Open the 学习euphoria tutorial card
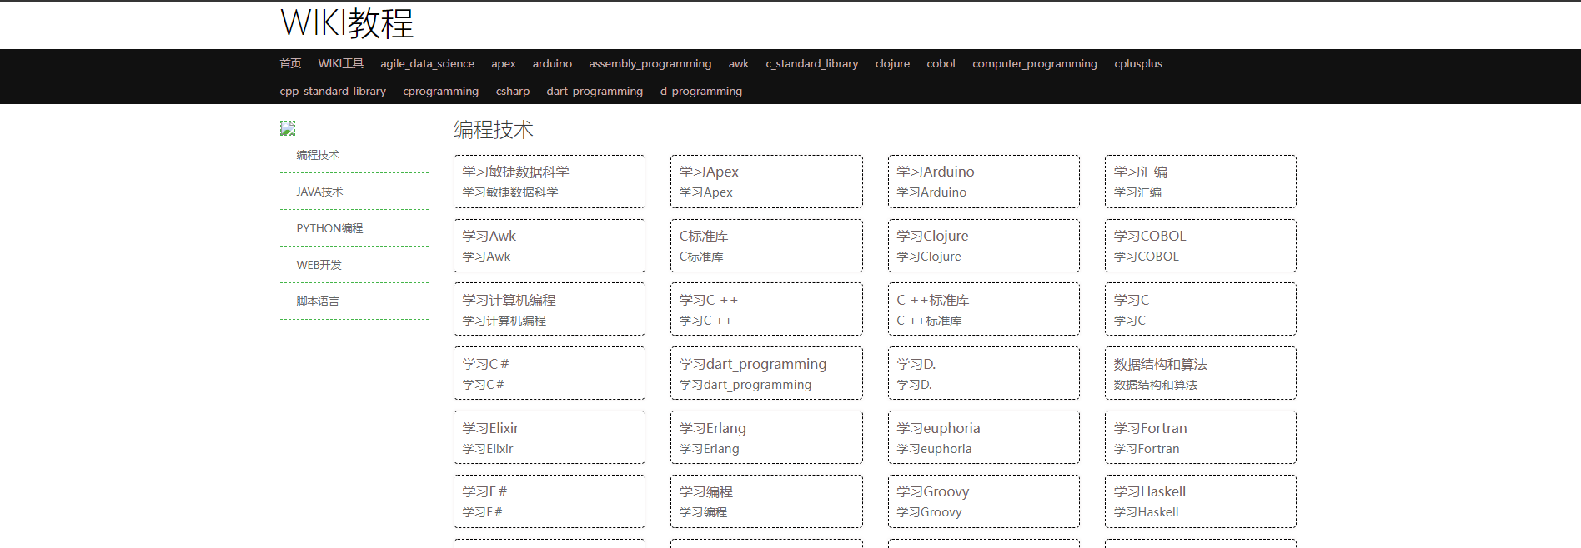The width and height of the screenshot is (1581, 548). 984,437
